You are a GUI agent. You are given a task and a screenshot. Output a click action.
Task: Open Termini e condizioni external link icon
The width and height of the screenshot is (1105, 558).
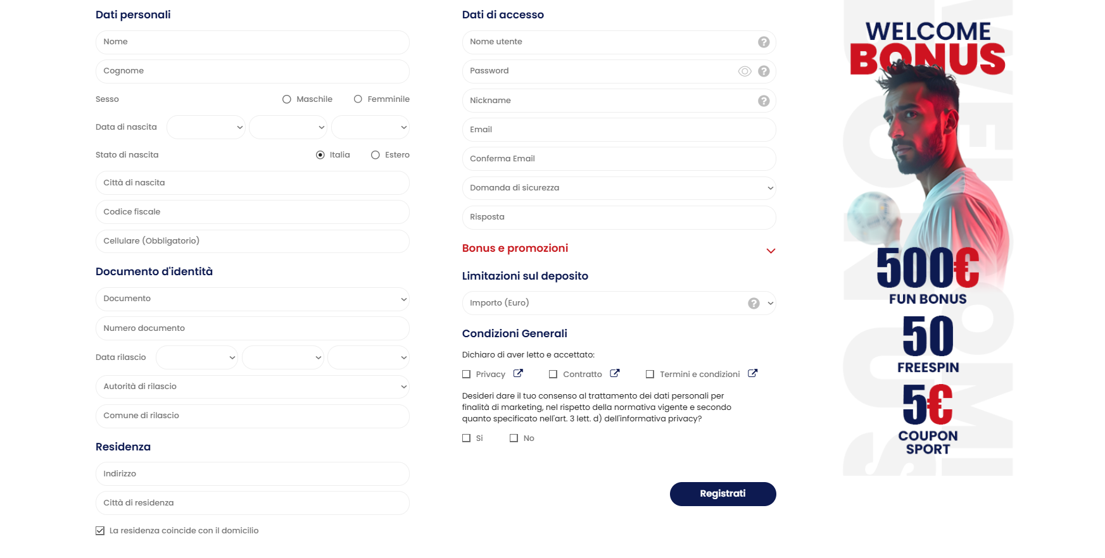pos(753,373)
